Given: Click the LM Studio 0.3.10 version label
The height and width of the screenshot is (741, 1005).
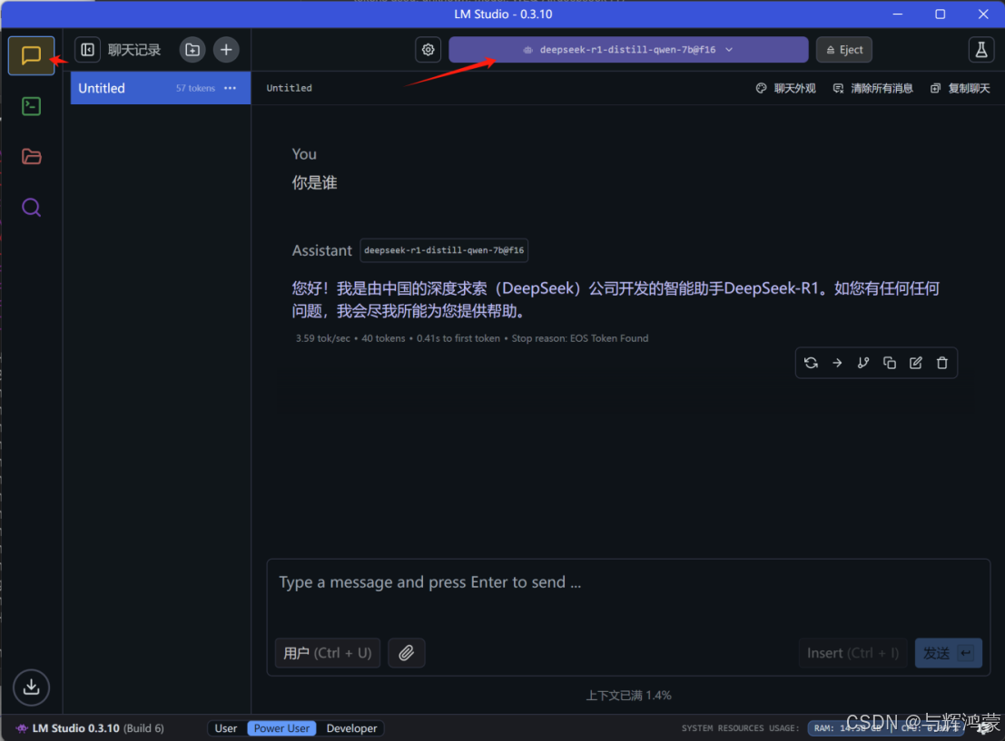Looking at the screenshot, I should pyautogui.click(x=90, y=728).
